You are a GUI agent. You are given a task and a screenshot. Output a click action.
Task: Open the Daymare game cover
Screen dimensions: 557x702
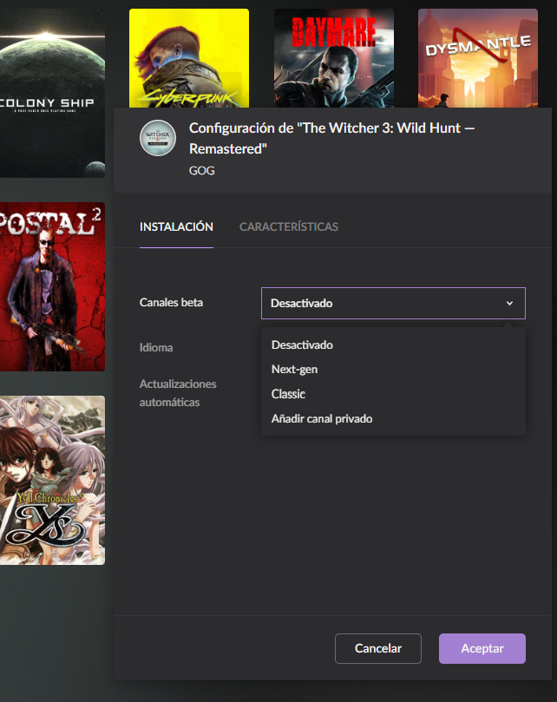click(x=334, y=58)
